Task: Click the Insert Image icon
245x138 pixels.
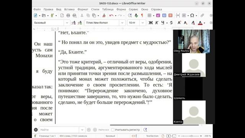Action: click(158, 15)
